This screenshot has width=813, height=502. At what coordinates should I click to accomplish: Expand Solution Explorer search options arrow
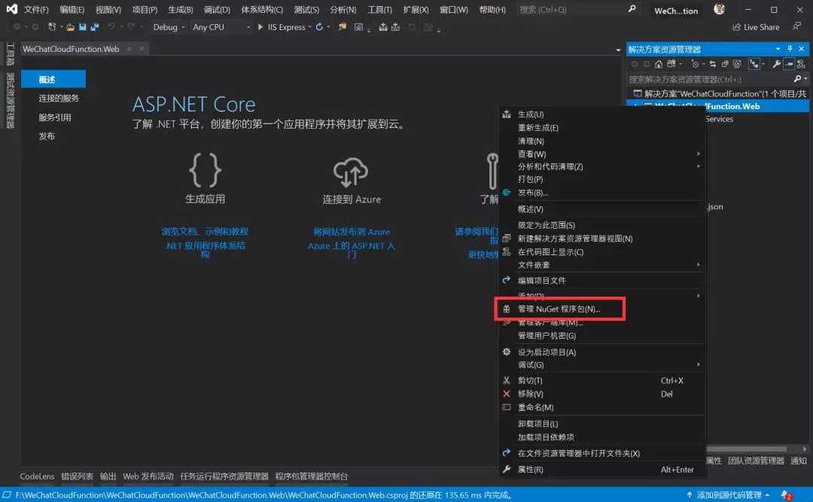[805, 79]
